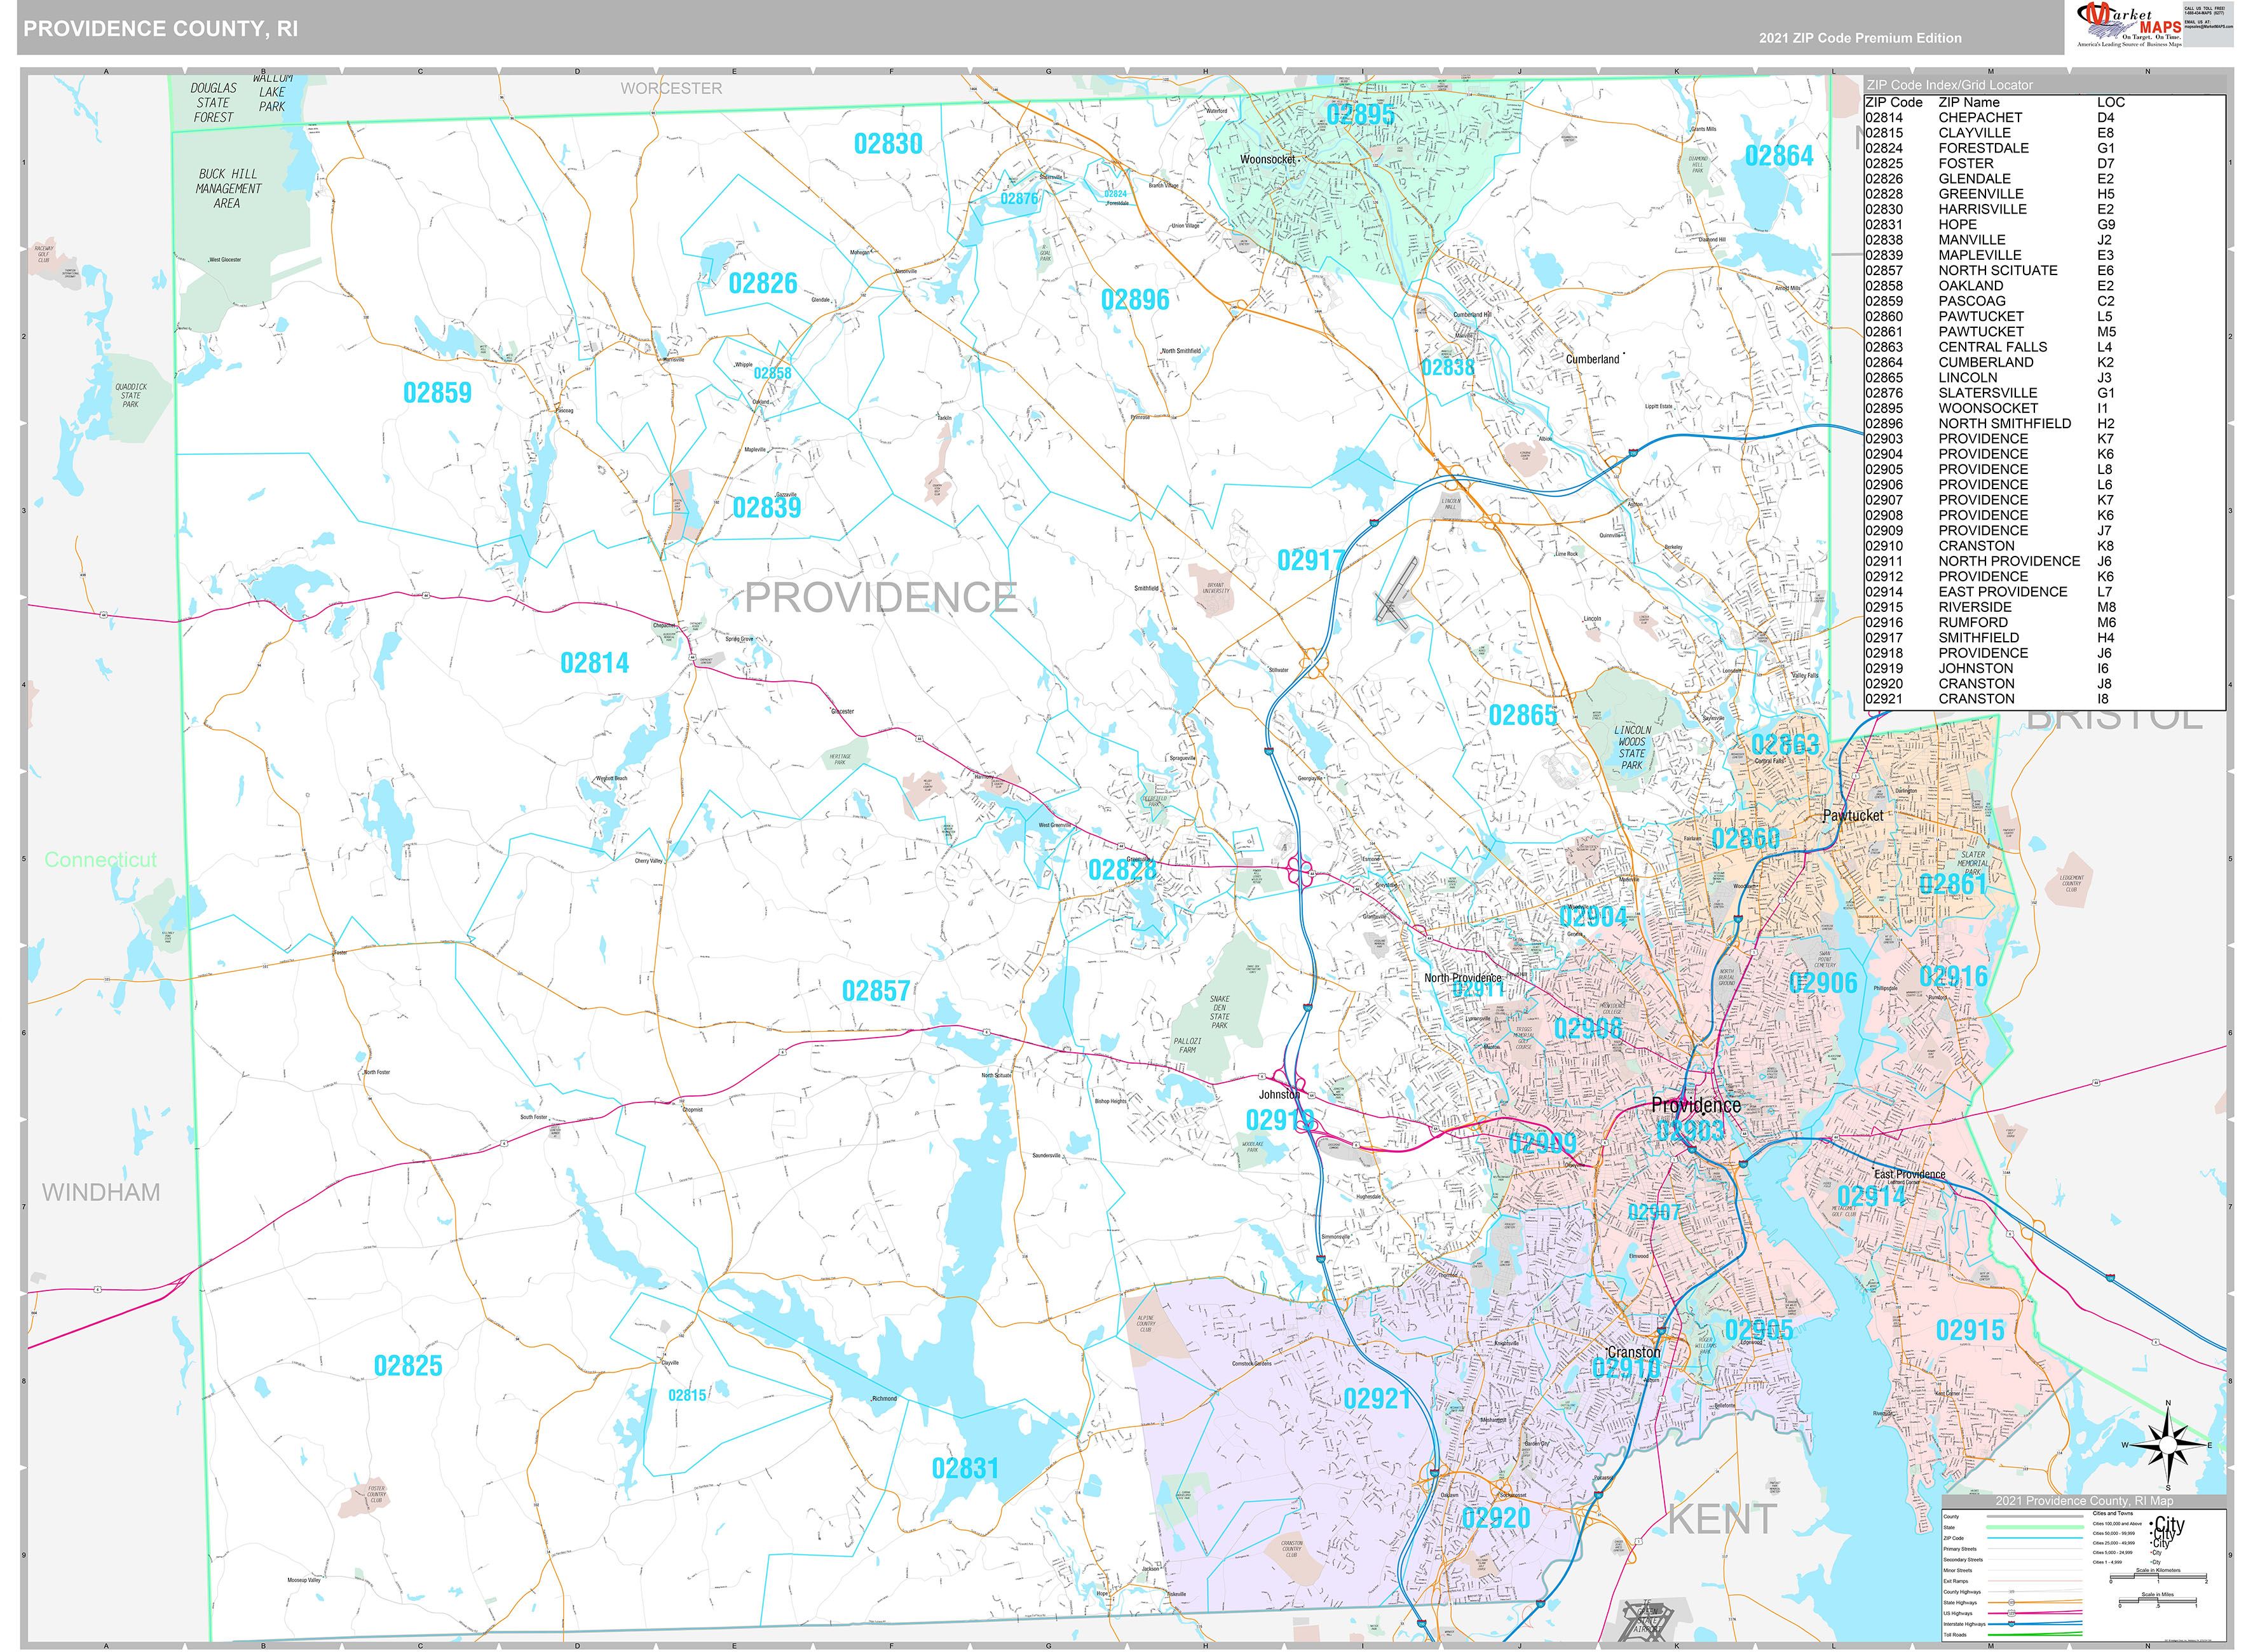Click the large City dot symbol in legend
Image resolution: width=2253 pixels, height=1652 pixels.
(x=2152, y=1523)
